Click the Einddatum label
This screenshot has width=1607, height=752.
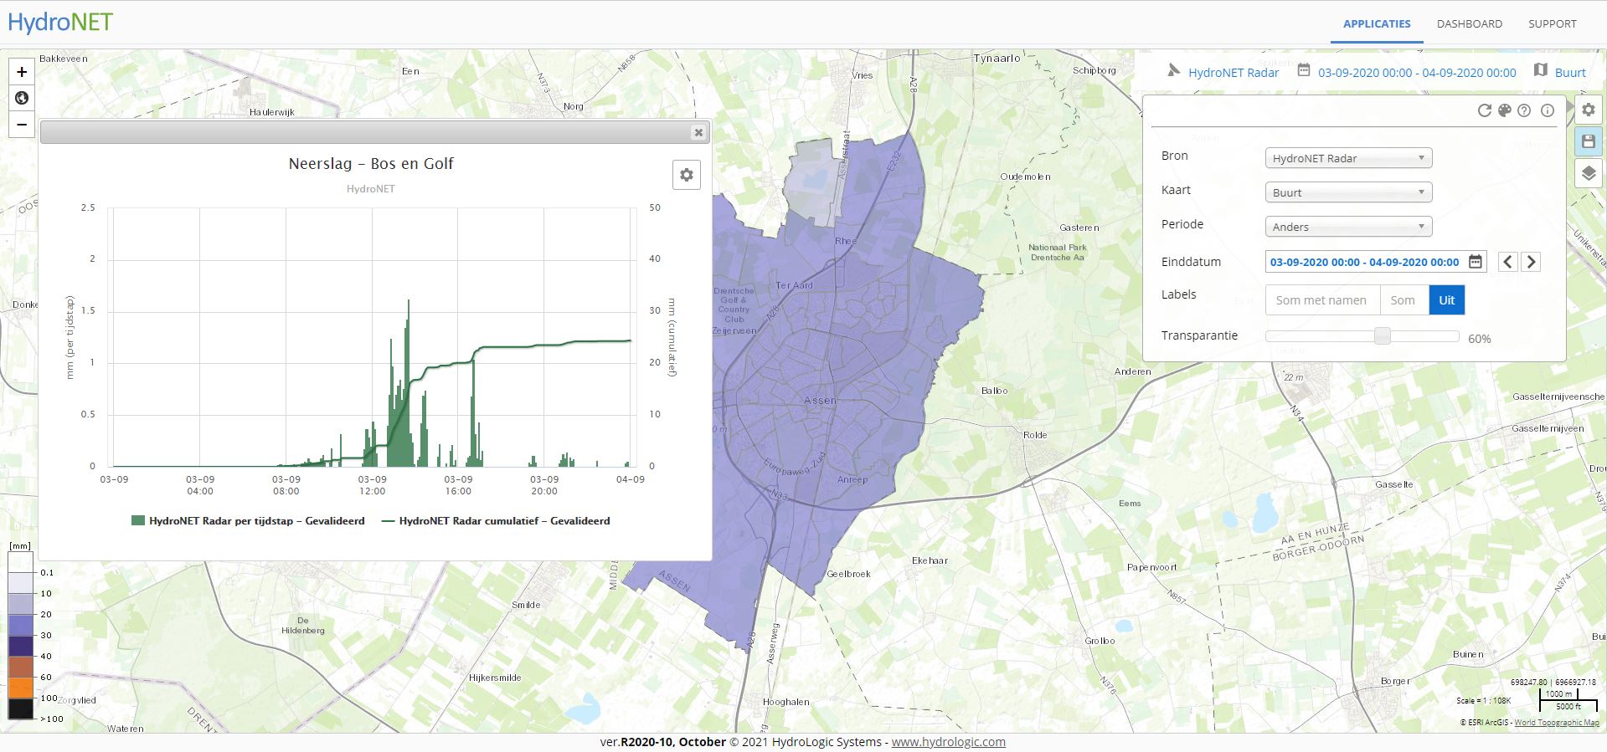tap(1191, 262)
